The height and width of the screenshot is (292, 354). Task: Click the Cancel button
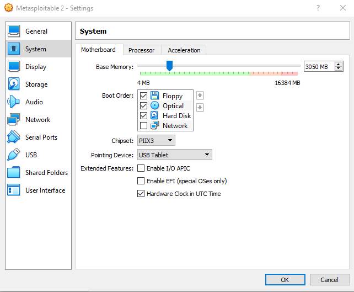tap(329, 280)
